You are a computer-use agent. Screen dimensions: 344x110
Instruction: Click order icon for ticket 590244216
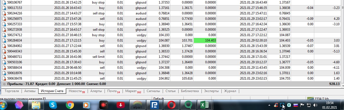[x=4, y=13]
